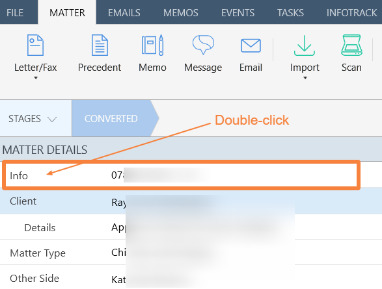Open the STAGES chevron dropdown

coord(52,119)
